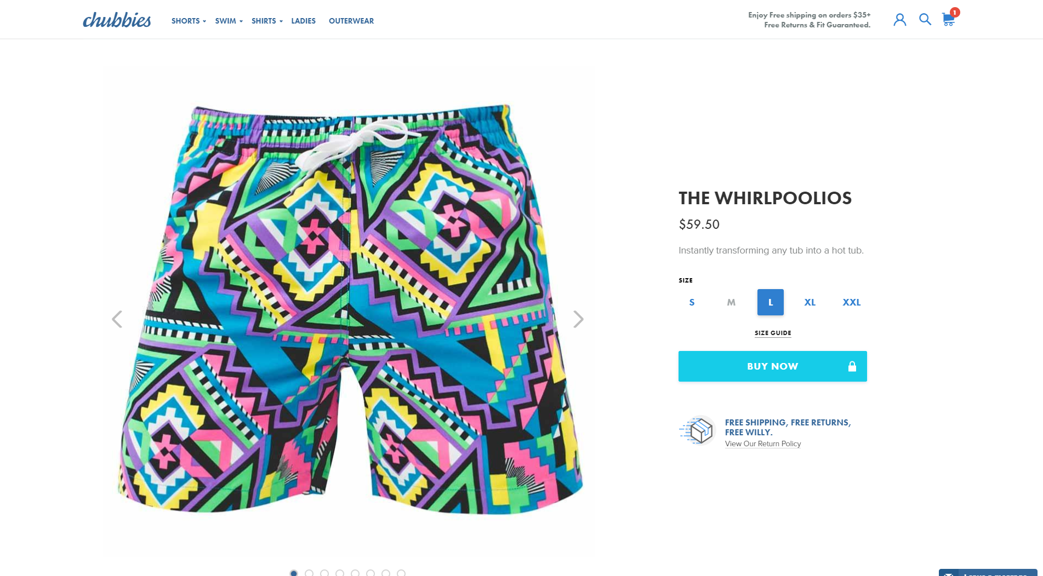Click the search magnifier icon
Viewport: 1043px width, 576px height.
point(925,20)
